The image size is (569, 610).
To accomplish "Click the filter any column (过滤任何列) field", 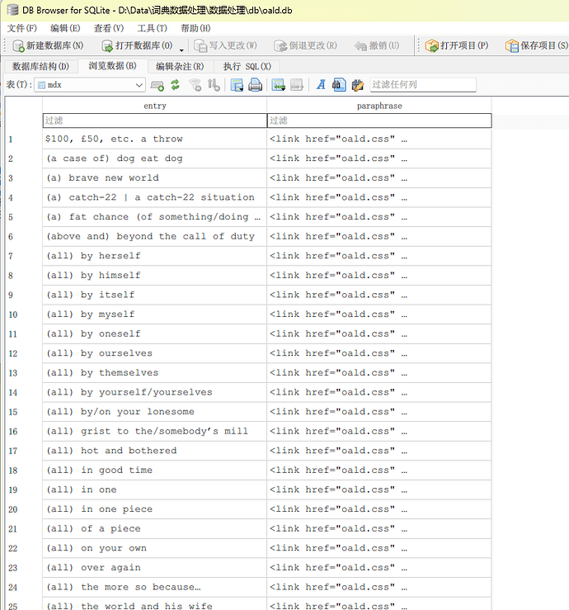I will pyautogui.click(x=423, y=85).
